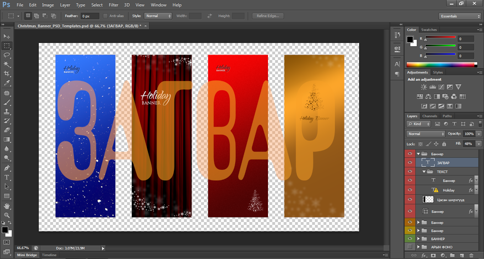Switch to the Swatches tab

coord(429,30)
